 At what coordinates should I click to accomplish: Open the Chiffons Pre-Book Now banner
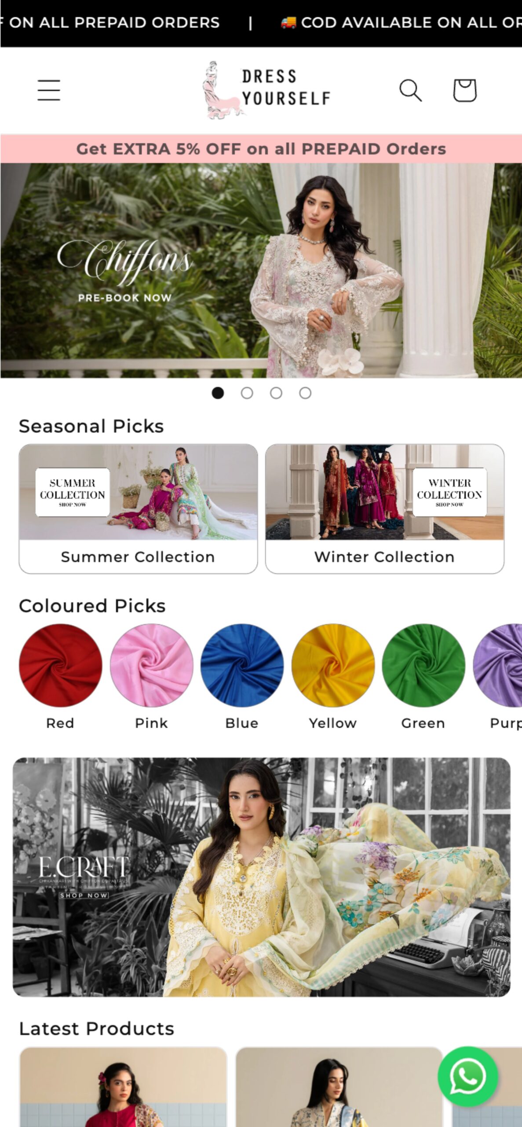click(x=261, y=270)
